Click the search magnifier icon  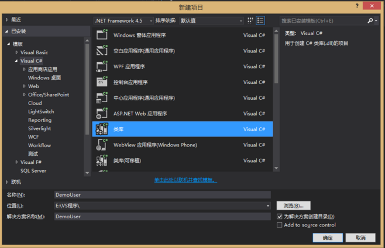(370, 21)
